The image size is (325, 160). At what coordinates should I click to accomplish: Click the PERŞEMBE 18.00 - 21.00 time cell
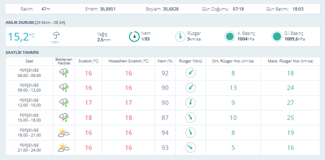[29, 132]
